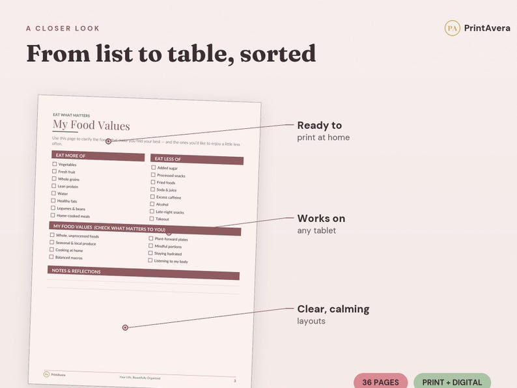The width and height of the screenshot is (517, 388).
Task: Tick the Staying hydrated checkbox
Action: 150,253
